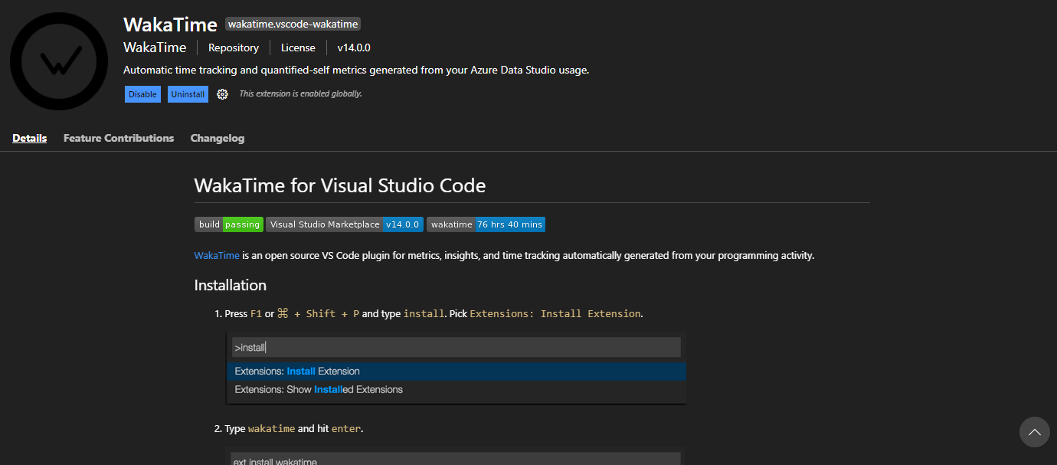Image resolution: width=1057 pixels, height=465 pixels.
Task: Switch to the Details tab
Action: [x=30, y=138]
